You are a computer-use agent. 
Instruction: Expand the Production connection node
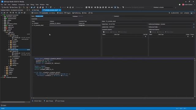(1, 77)
